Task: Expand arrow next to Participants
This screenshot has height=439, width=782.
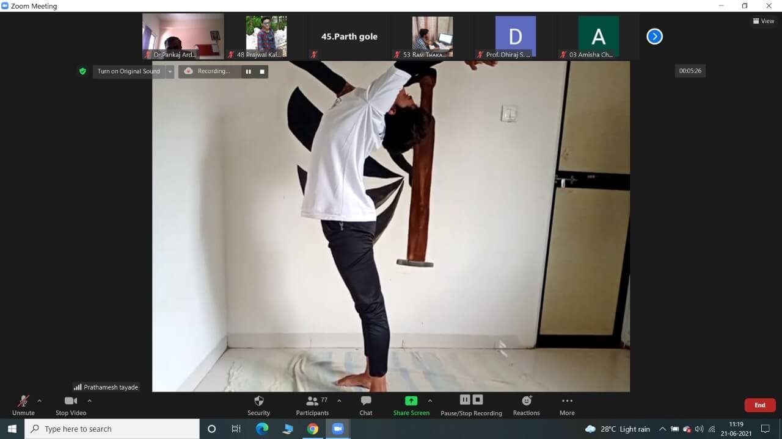Action: (x=339, y=401)
